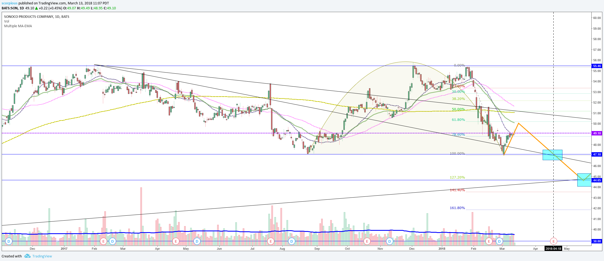Click the Multiple MA-EMA indicator legend

(x=18, y=26)
